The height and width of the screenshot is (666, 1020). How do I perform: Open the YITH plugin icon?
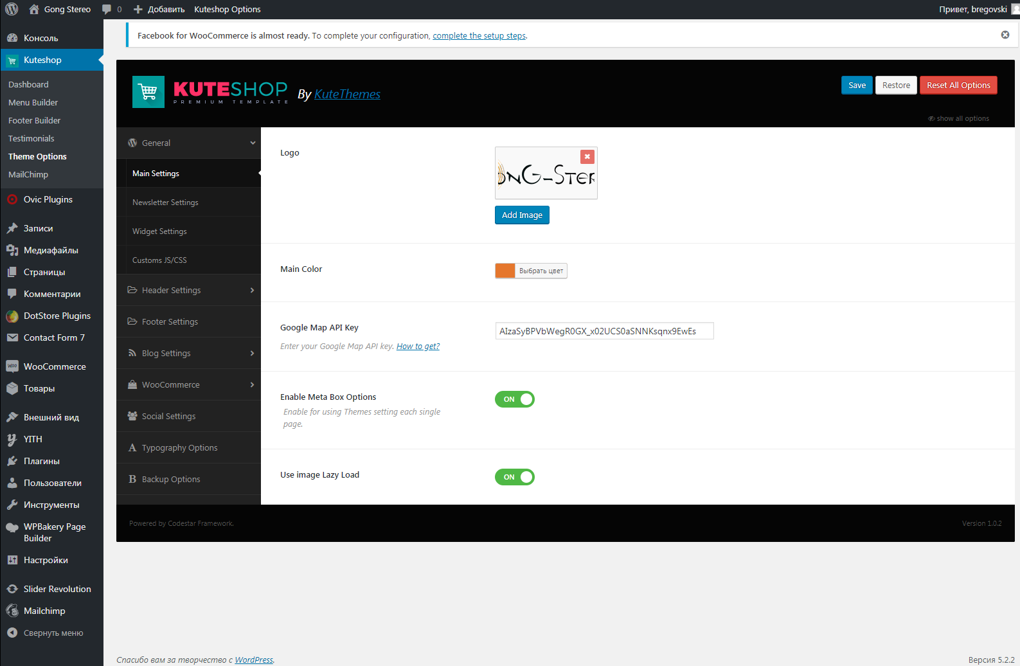12,439
